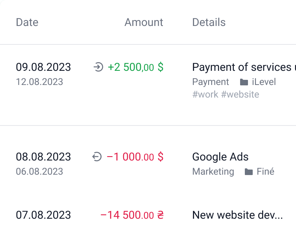Click the −14 500.00 ₴ amount
The image size is (296, 225).
[x=132, y=215]
